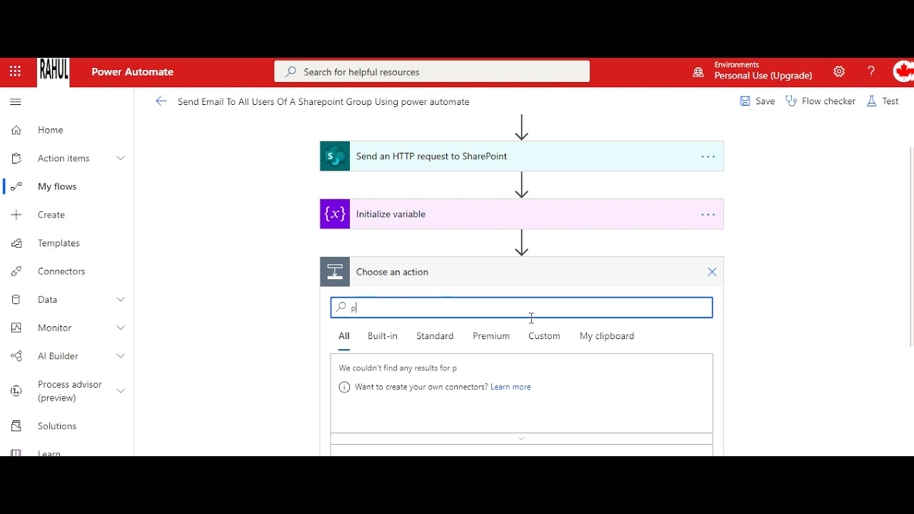Click the RAHUL logo image
This screenshot has height=514, width=914.
click(x=54, y=72)
